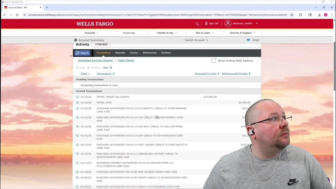
Task: Expand the OLD NAVY purchase details
Action: 77,127
